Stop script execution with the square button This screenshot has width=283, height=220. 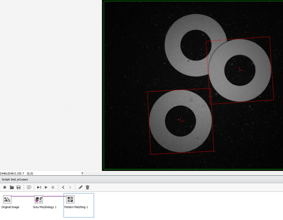pyautogui.click(x=53, y=187)
